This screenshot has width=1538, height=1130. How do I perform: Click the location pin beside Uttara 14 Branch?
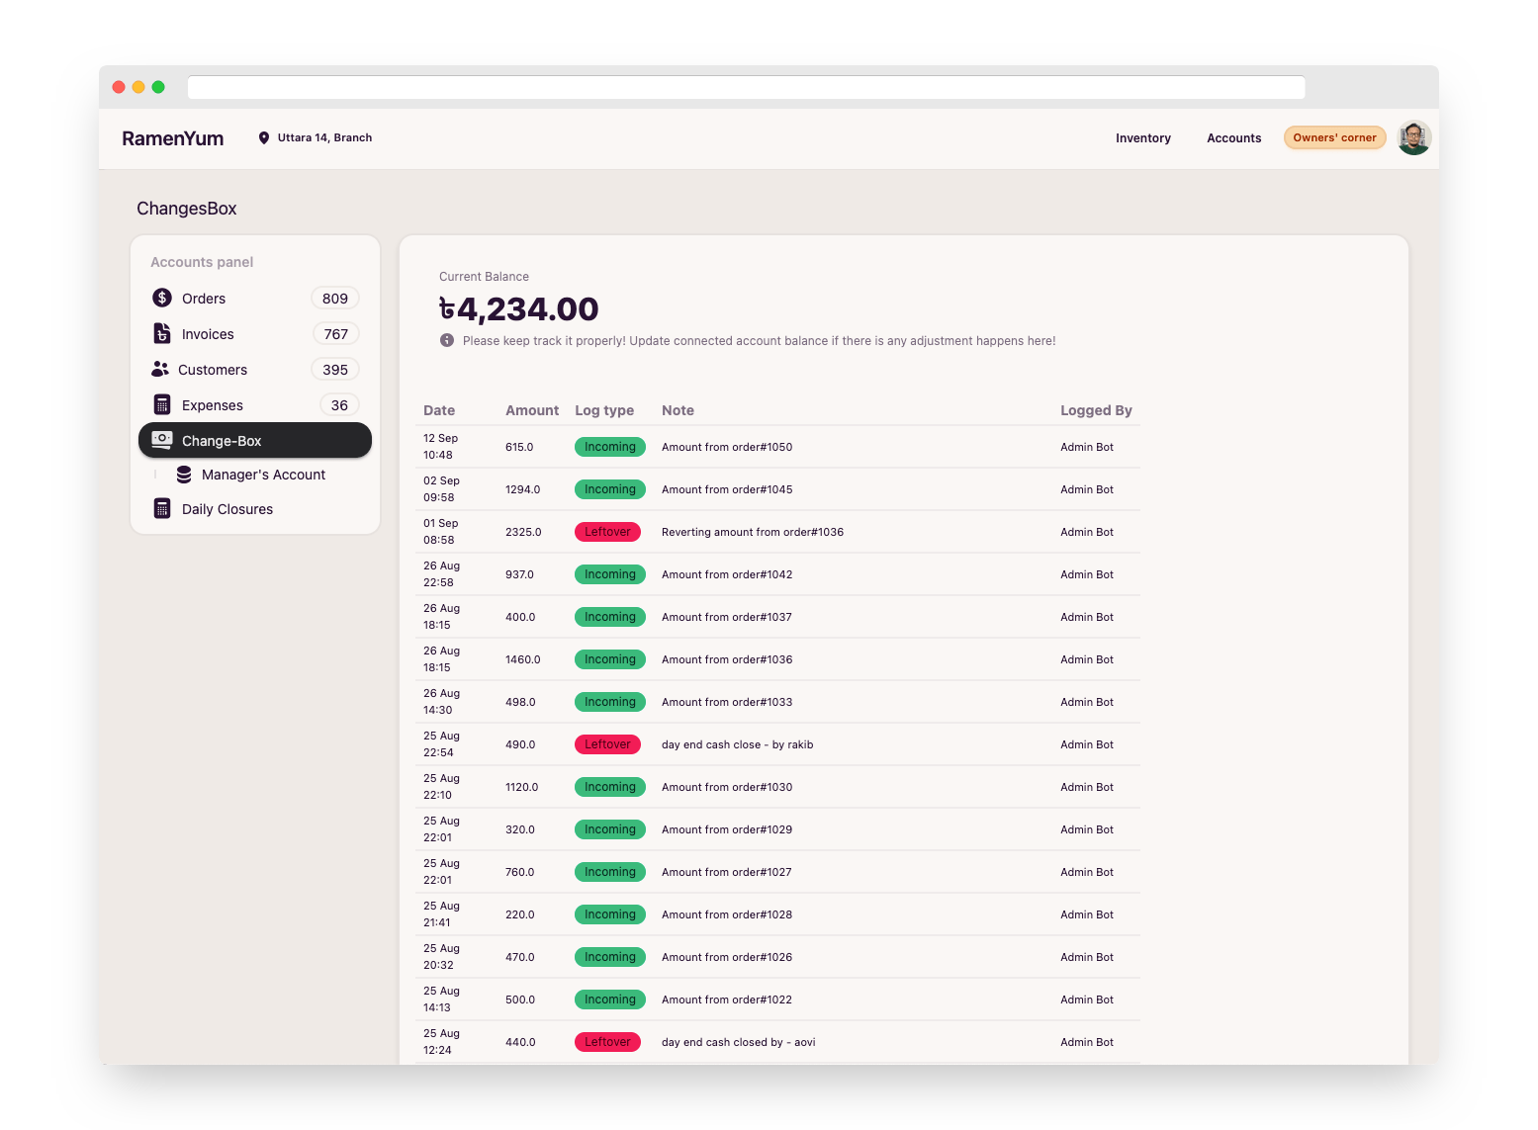[263, 137]
